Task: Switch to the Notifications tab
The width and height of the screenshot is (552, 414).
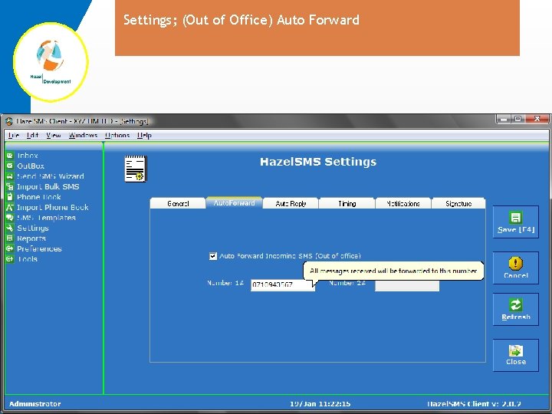Action: coord(403,203)
